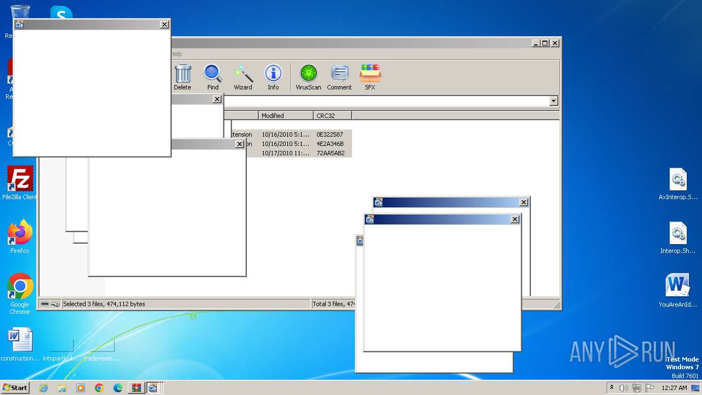Close the WinRAR window

tap(554, 43)
